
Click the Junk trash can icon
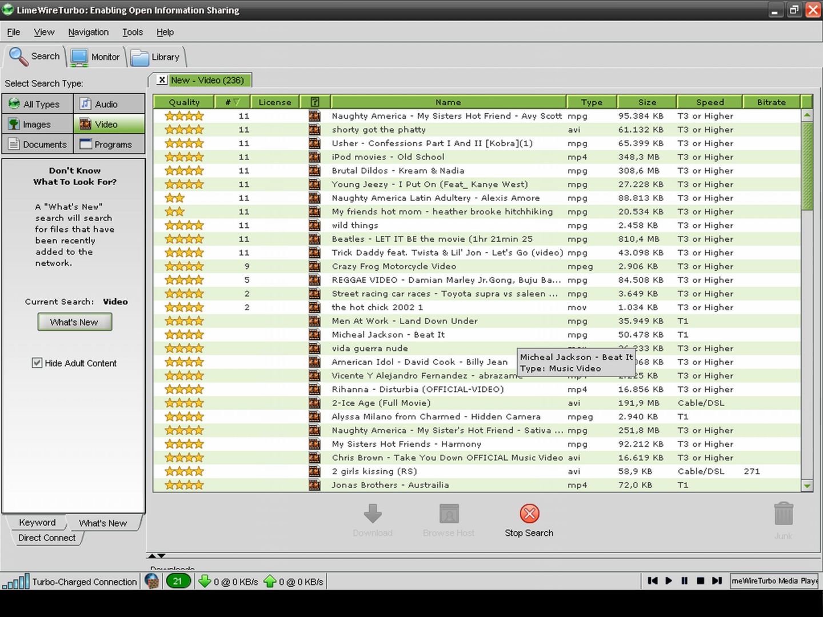783,514
